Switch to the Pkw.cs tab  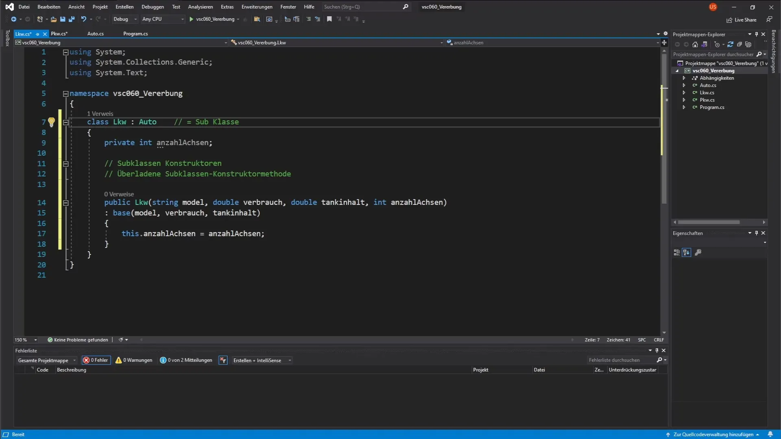click(59, 34)
